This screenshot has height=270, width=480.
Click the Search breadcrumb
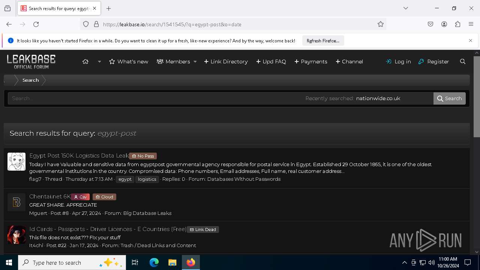click(x=31, y=80)
